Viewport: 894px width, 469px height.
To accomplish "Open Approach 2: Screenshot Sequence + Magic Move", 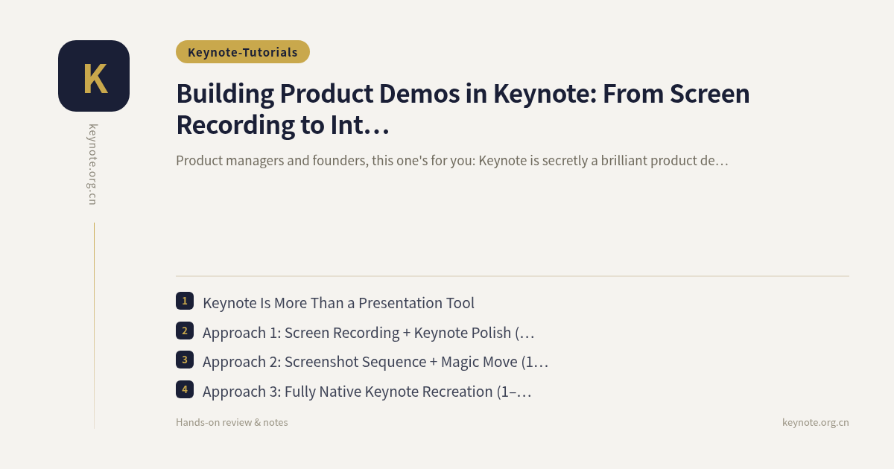I will tap(375, 362).
